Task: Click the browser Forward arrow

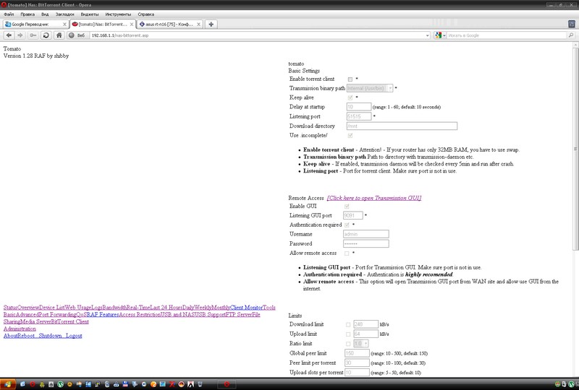Action: pos(20,35)
